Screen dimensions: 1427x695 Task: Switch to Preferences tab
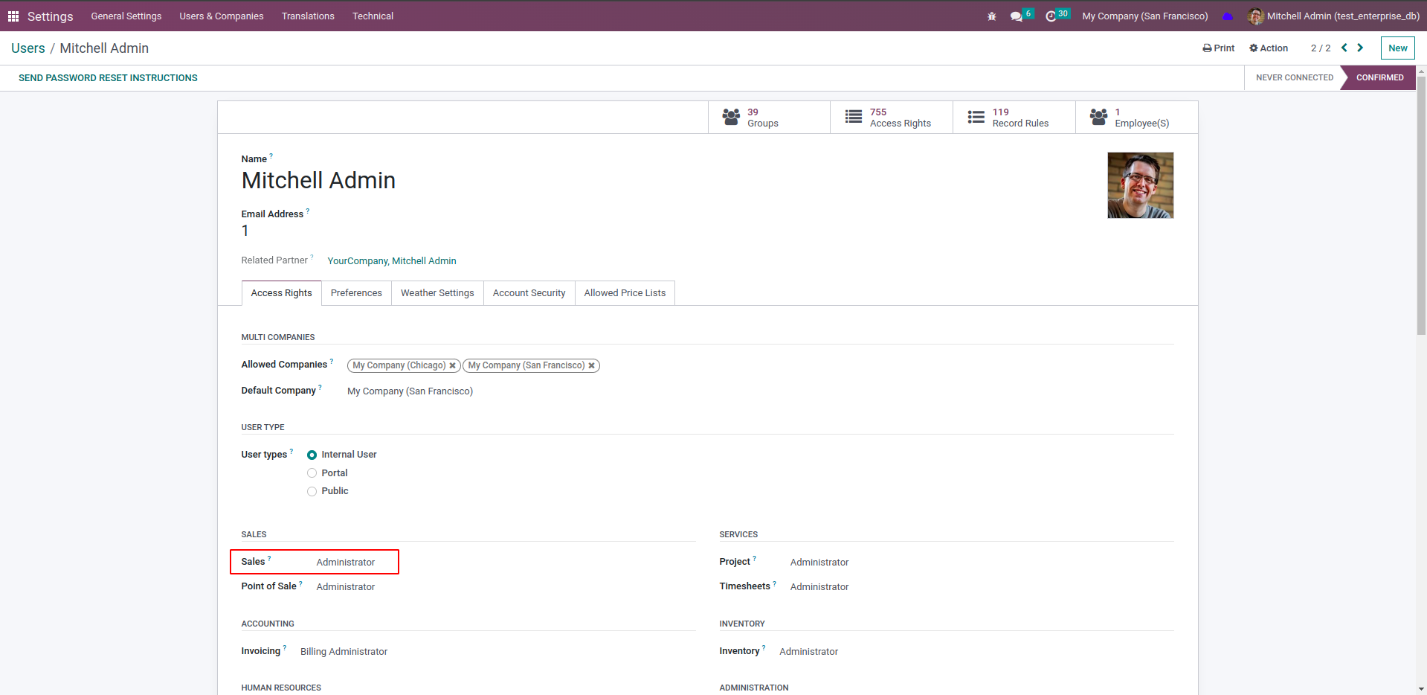point(356,293)
